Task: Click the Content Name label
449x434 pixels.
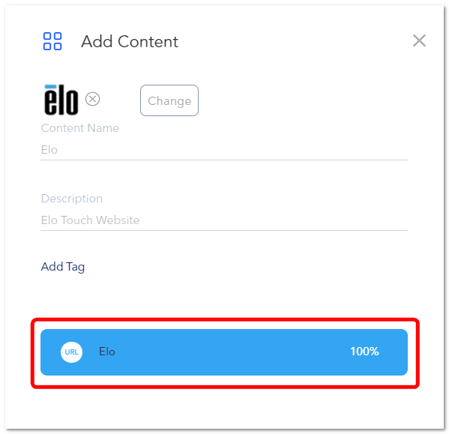Action: coord(80,128)
